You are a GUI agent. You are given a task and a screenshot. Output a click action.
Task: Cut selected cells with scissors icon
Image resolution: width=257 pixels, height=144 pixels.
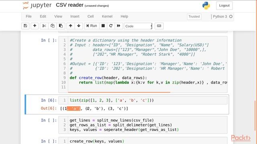tap(44, 26)
